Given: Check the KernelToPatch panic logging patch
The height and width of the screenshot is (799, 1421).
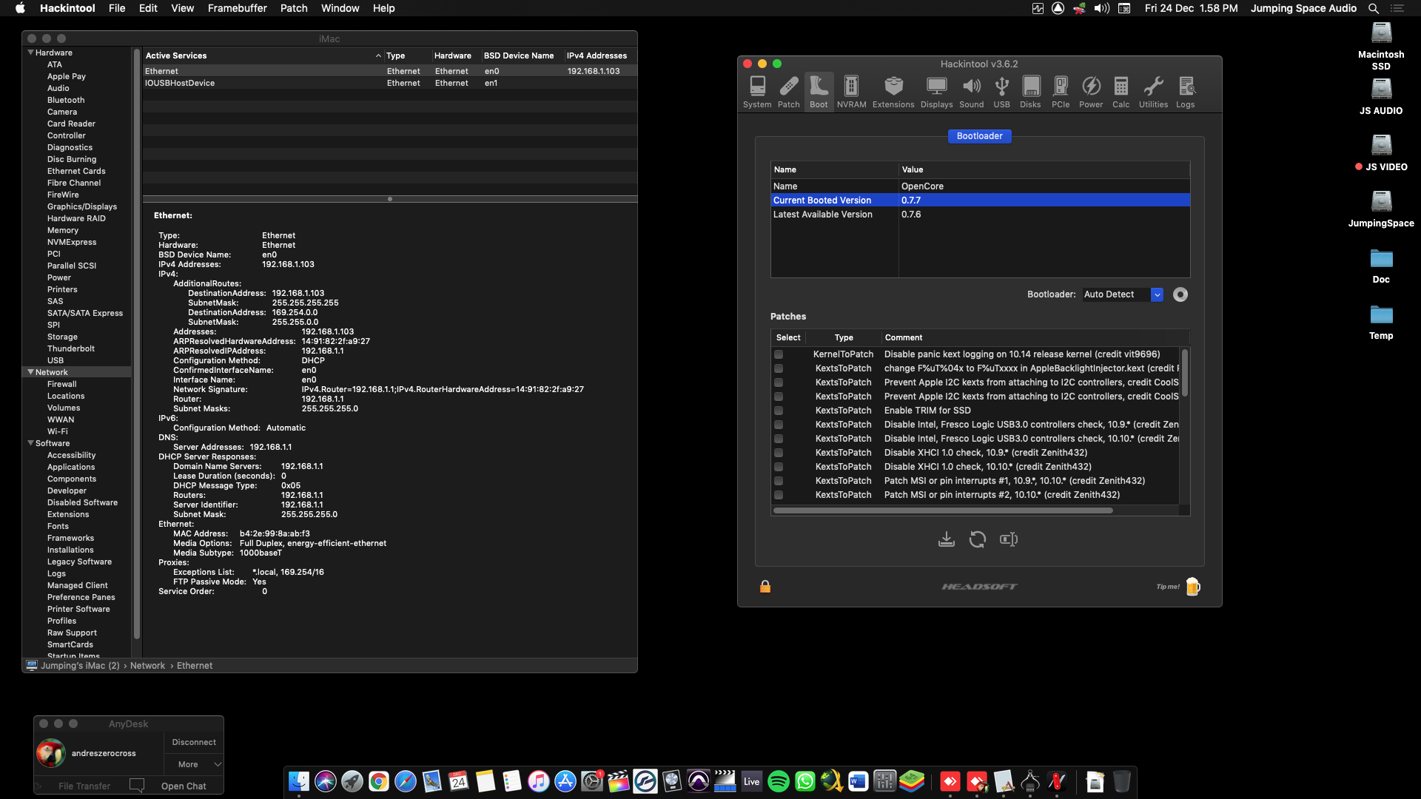Looking at the screenshot, I should (779, 354).
